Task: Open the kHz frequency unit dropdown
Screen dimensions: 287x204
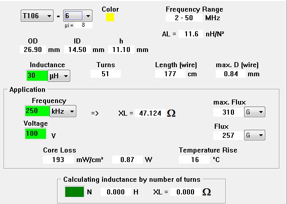Action: (x=63, y=111)
